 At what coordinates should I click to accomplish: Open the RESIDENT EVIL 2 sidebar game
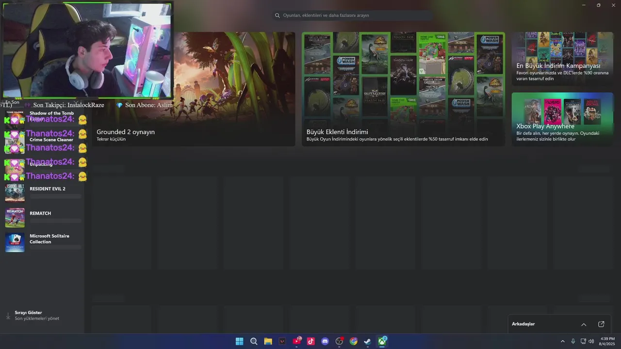tap(43, 192)
